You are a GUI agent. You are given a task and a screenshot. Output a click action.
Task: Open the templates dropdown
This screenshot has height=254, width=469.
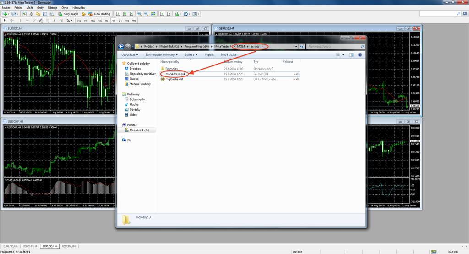click(196, 14)
